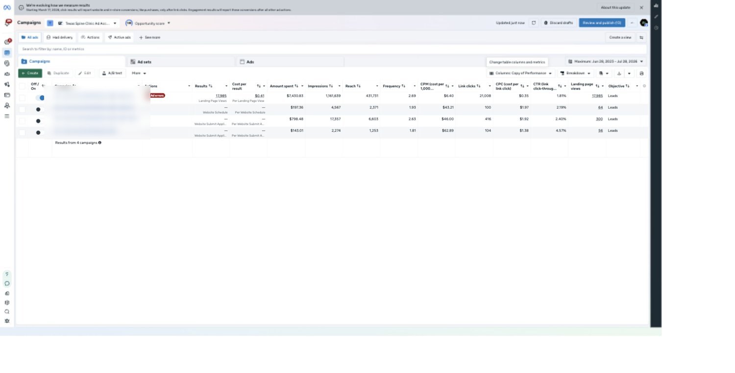Open the More dropdown in action bar
Image resolution: width=735 pixels, height=373 pixels.
[x=139, y=73]
